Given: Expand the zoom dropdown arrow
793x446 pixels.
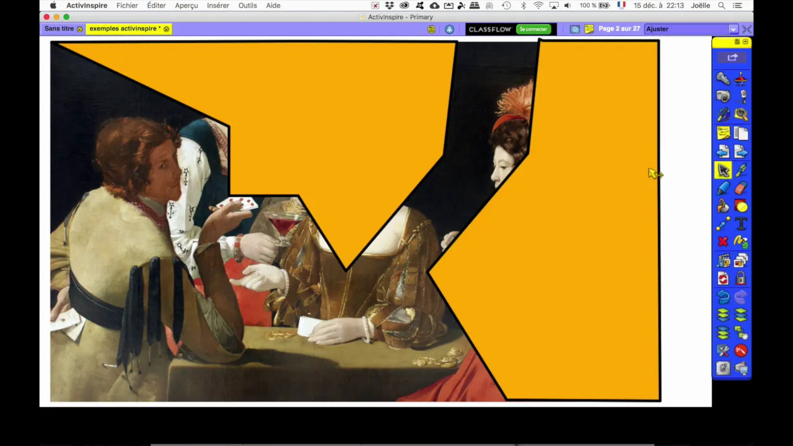Looking at the screenshot, I should [733, 29].
